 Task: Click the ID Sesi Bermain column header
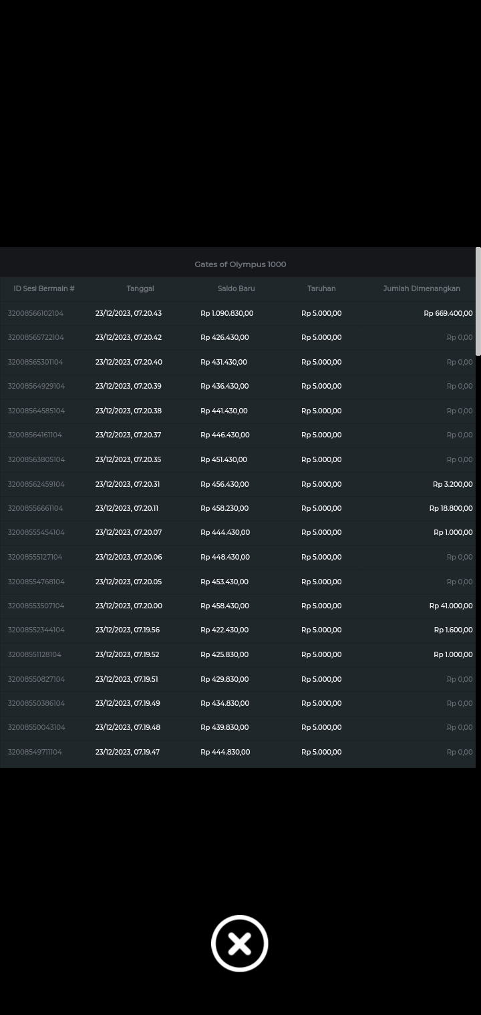pyautogui.click(x=44, y=288)
